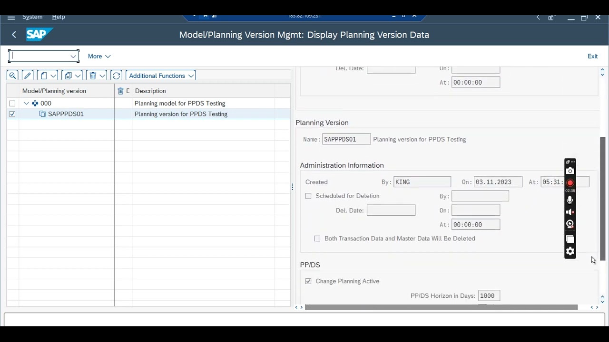
Task: Click the trash icon column header
Action: tap(121, 91)
